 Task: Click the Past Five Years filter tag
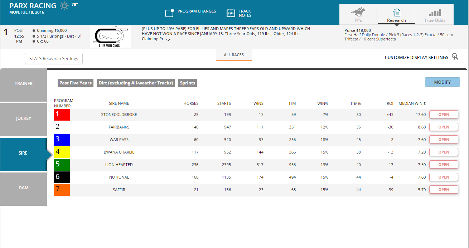(76, 83)
